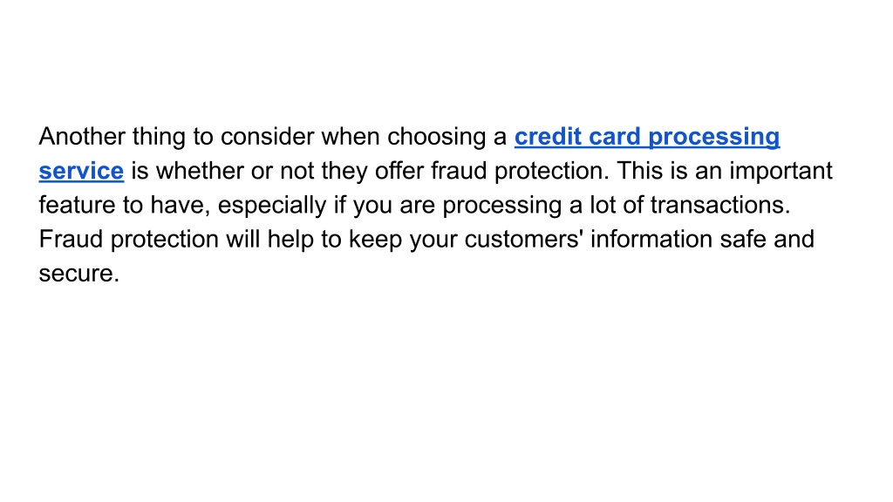
Task: Click the final word 'secure'
Action: pyautogui.click(x=76, y=274)
